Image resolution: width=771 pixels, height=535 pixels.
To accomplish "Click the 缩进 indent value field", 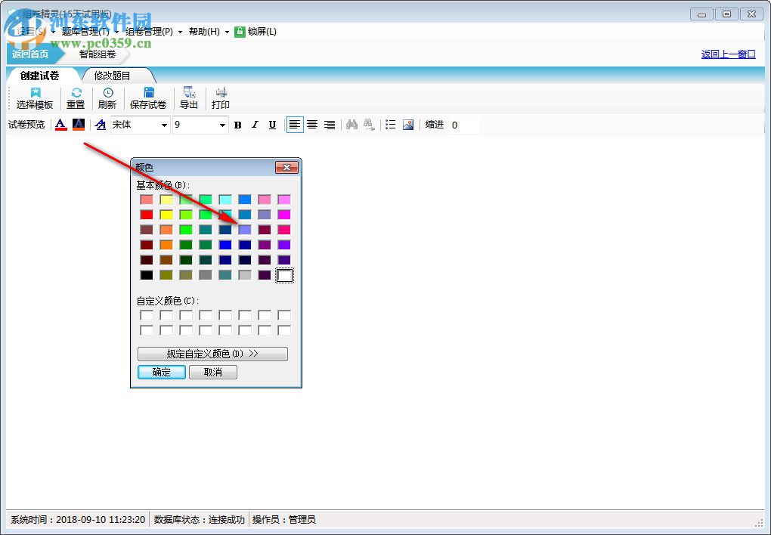I will click(x=464, y=125).
